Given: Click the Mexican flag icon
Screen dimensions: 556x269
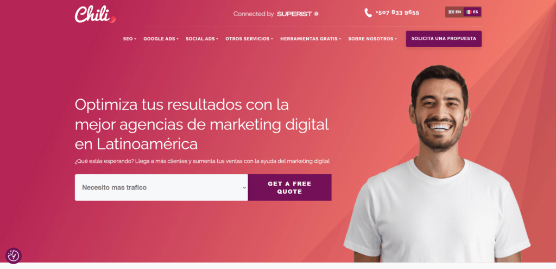Looking at the screenshot, I should coord(469,12).
